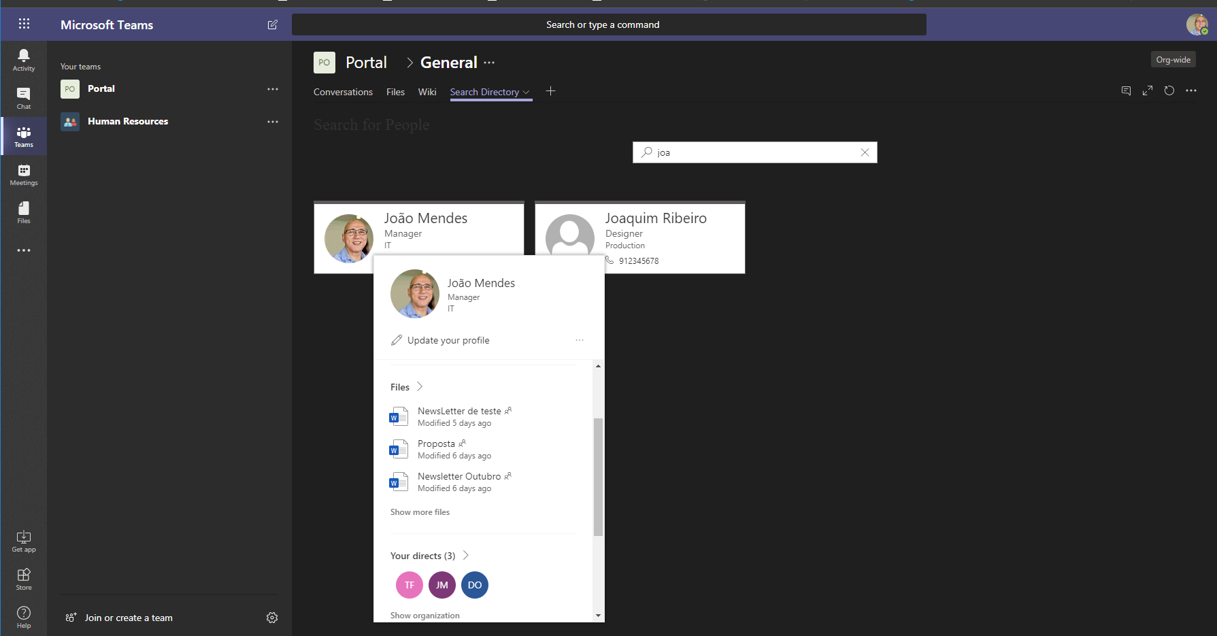Screen dimensions: 1217x636
Task: Select Human Resources team
Action: (x=128, y=121)
